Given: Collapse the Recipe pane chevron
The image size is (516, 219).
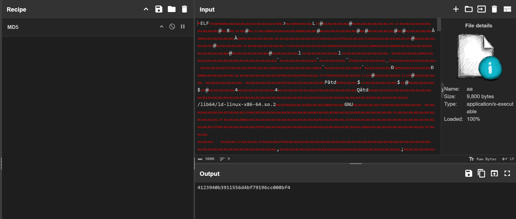Looking at the screenshot, I should pyautogui.click(x=146, y=9).
